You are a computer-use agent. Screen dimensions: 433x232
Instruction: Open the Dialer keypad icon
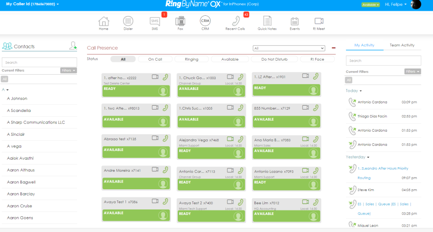click(128, 21)
